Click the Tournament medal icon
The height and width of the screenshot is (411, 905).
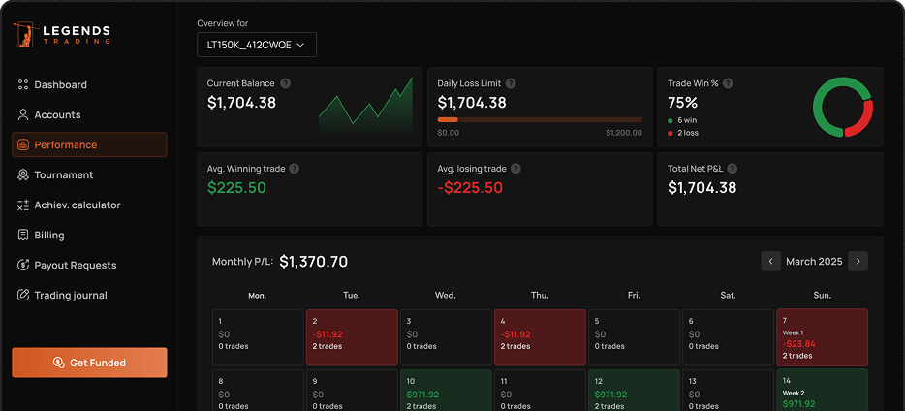coord(23,174)
